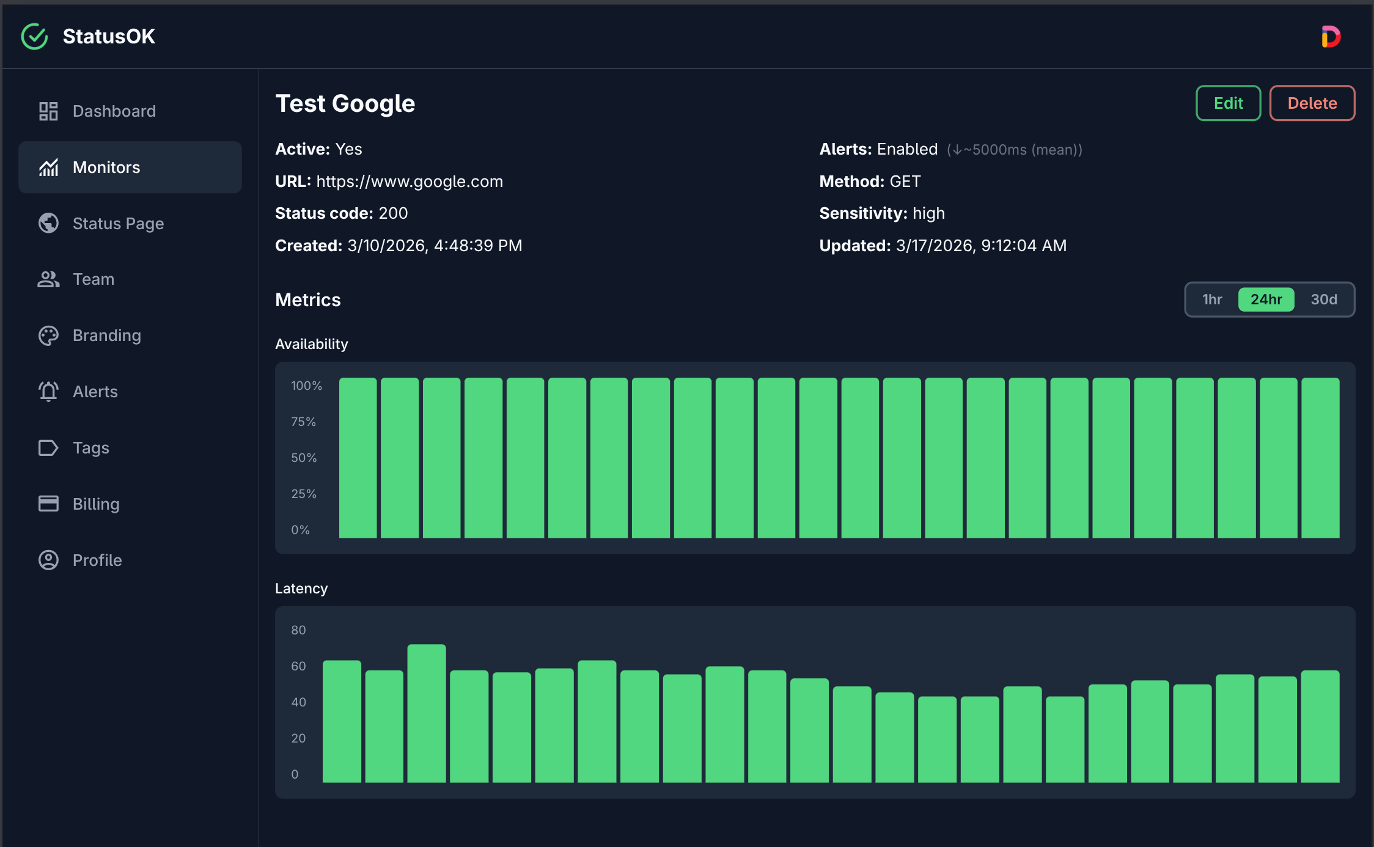
Task: Click the Status Page globe icon
Action: [48, 223]
